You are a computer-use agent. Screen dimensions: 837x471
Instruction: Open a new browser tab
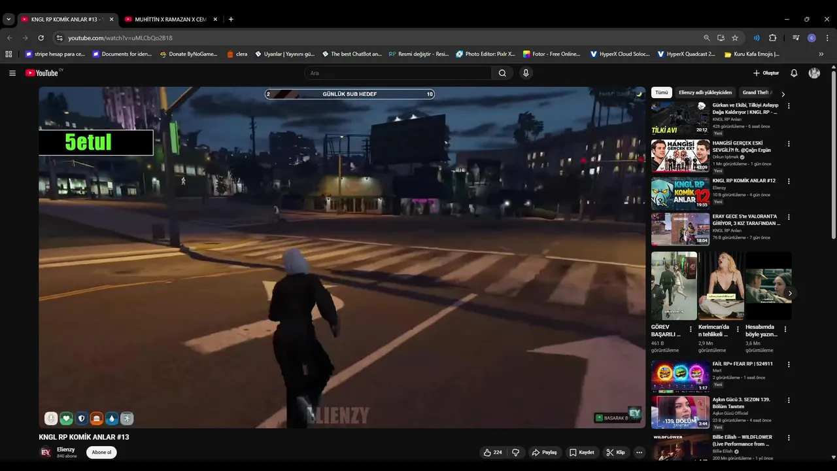point(231,19)
